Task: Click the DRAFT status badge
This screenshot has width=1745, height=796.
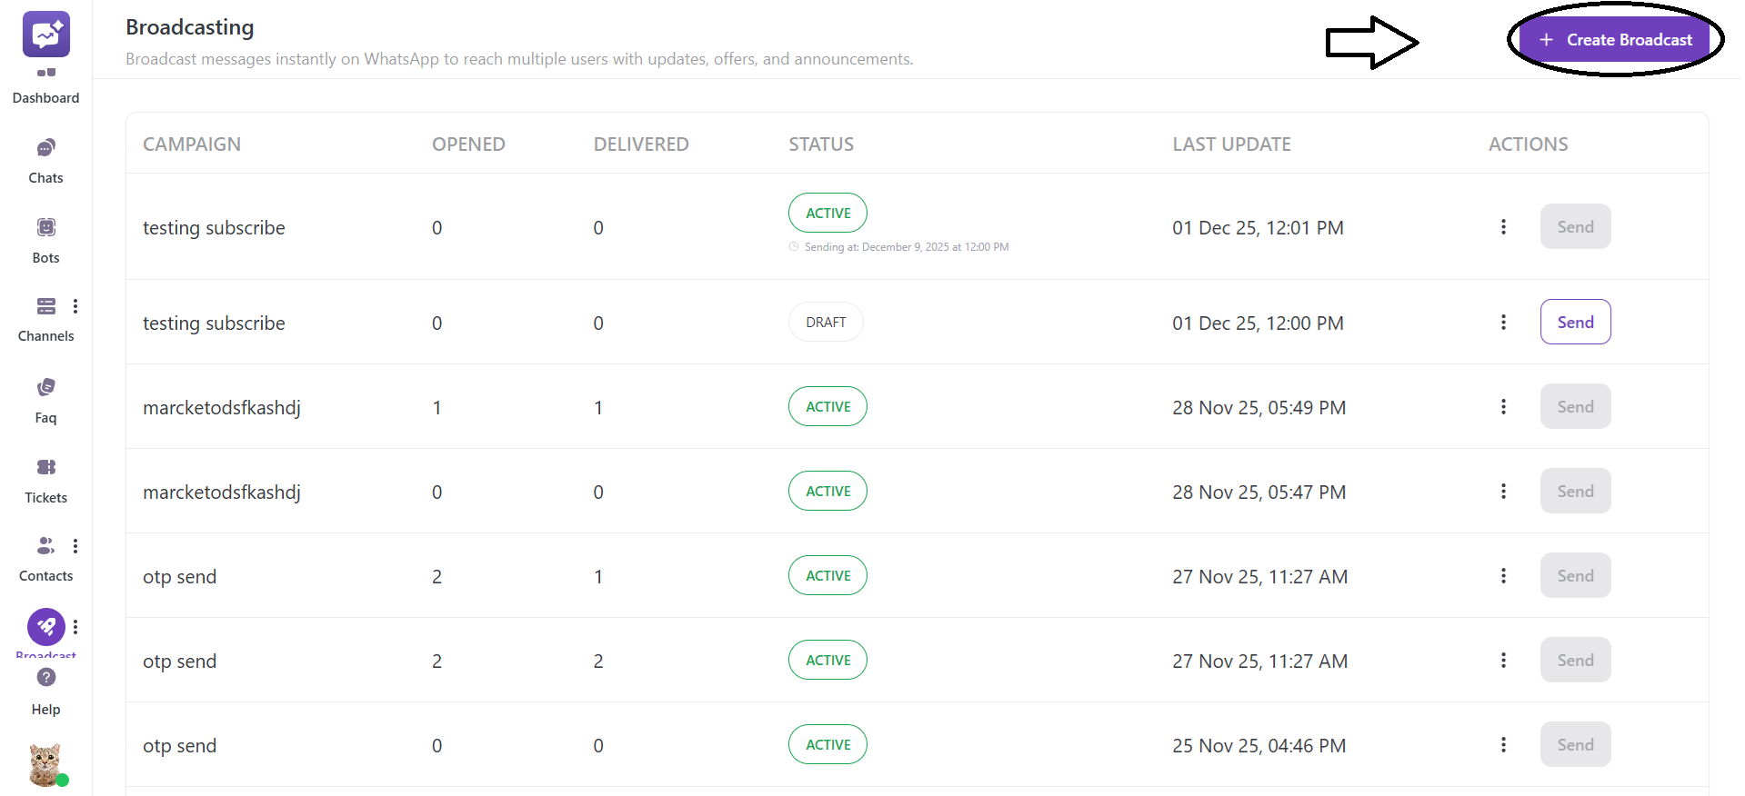Action: (x=826, y=323)
